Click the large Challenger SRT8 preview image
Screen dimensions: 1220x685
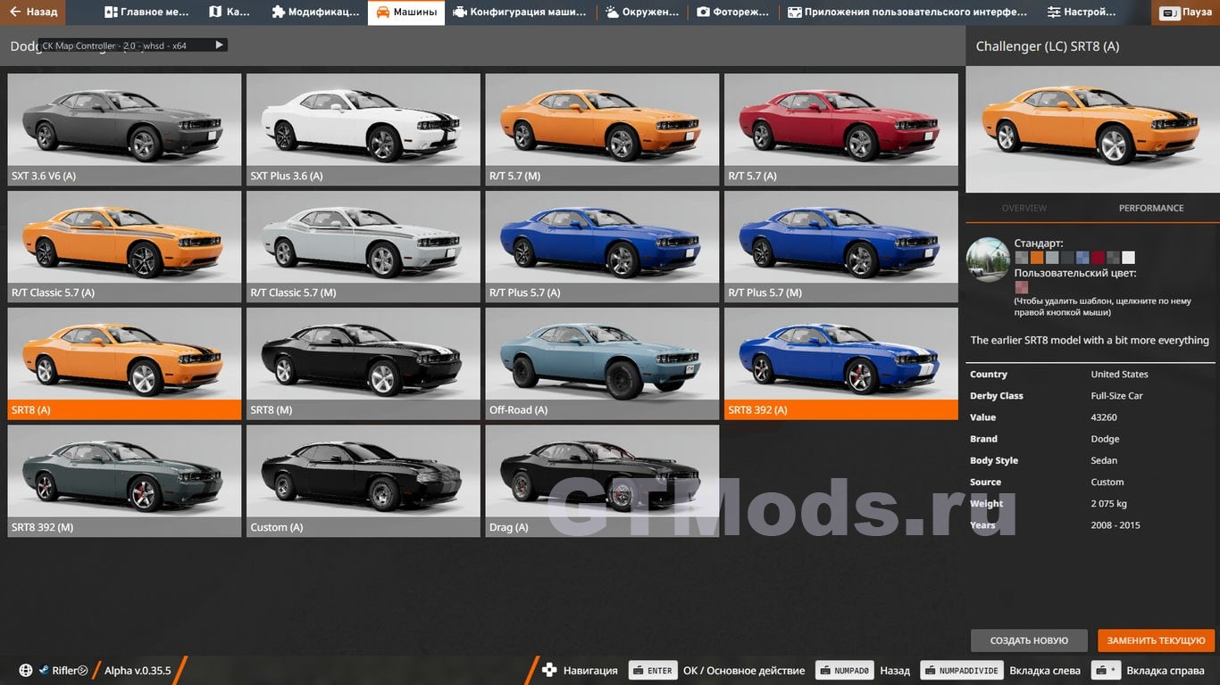pyautogui.click(x=1092, y=129)
